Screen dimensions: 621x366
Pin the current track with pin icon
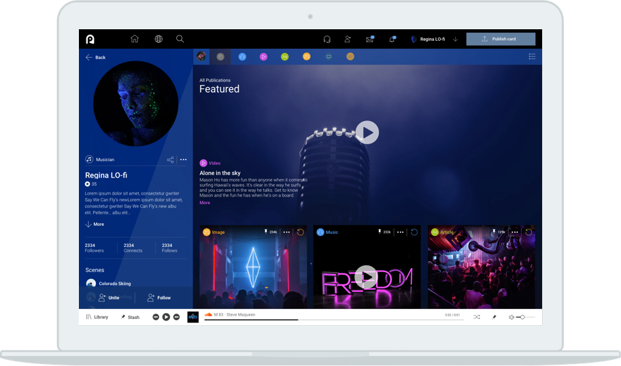point(494,317)
